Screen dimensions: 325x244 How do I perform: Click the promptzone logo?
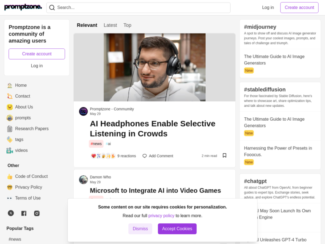(x=23, y=7)
